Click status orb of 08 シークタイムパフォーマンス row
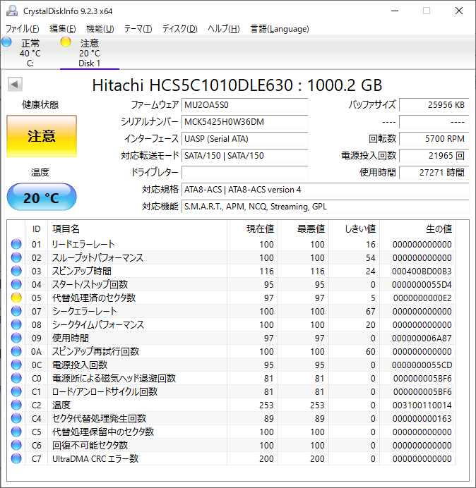Image resolution: width=476 pixels, height=488 pixels. click(16, 324)
